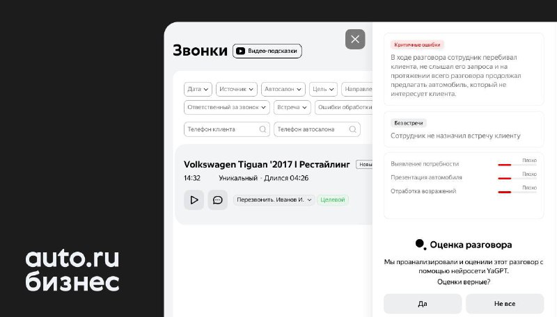Focus the Телефон клиента input field

tap(227, 129)
